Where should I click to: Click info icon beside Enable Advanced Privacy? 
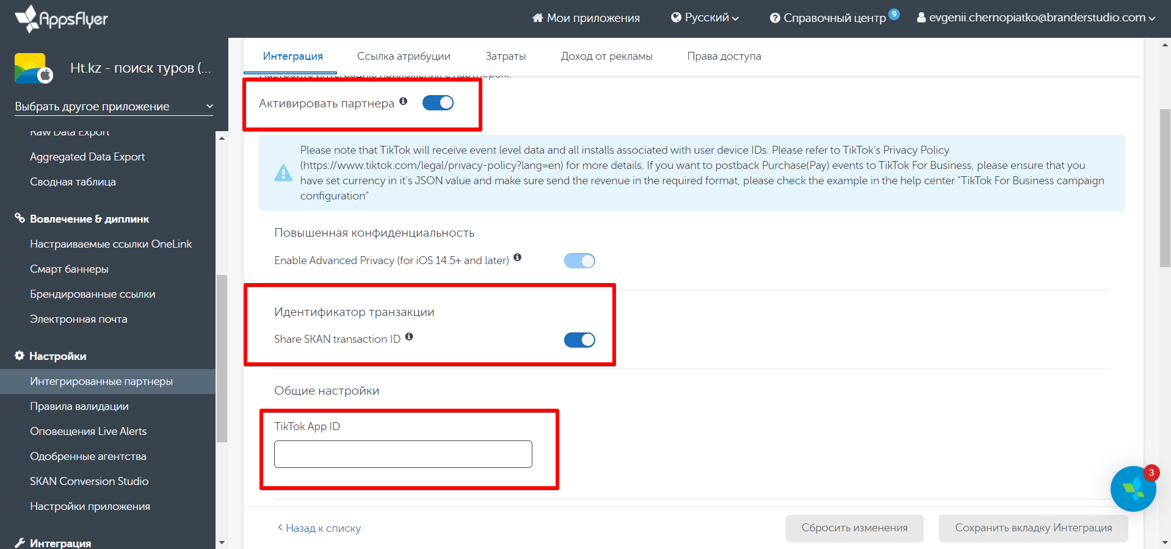pyautogui.click(x=517, y=257)
